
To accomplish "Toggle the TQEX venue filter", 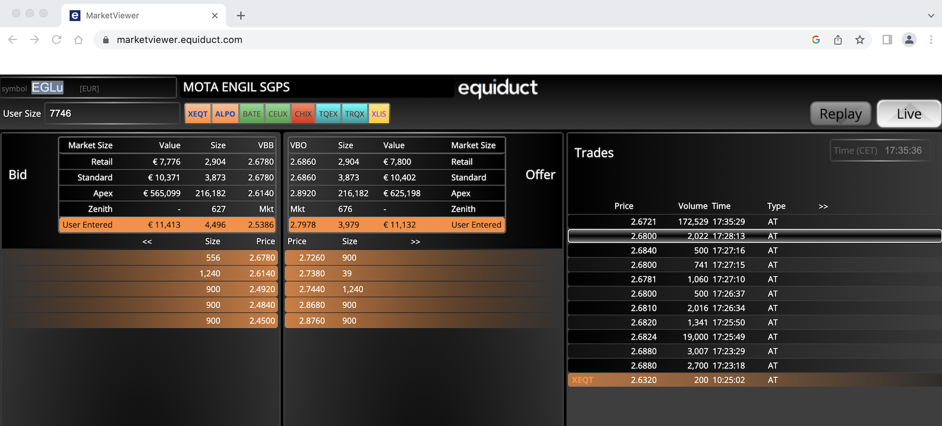I will coord(328,114).
